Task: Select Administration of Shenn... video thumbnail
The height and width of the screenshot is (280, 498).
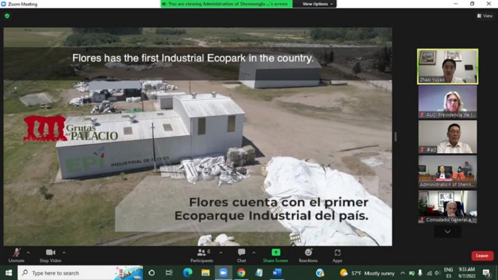Action: [x=447, y=171]
